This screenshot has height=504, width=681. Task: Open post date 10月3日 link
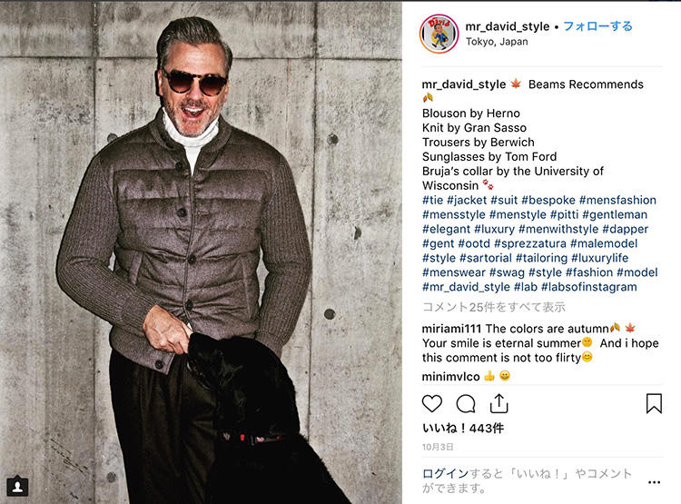(438, 447)
